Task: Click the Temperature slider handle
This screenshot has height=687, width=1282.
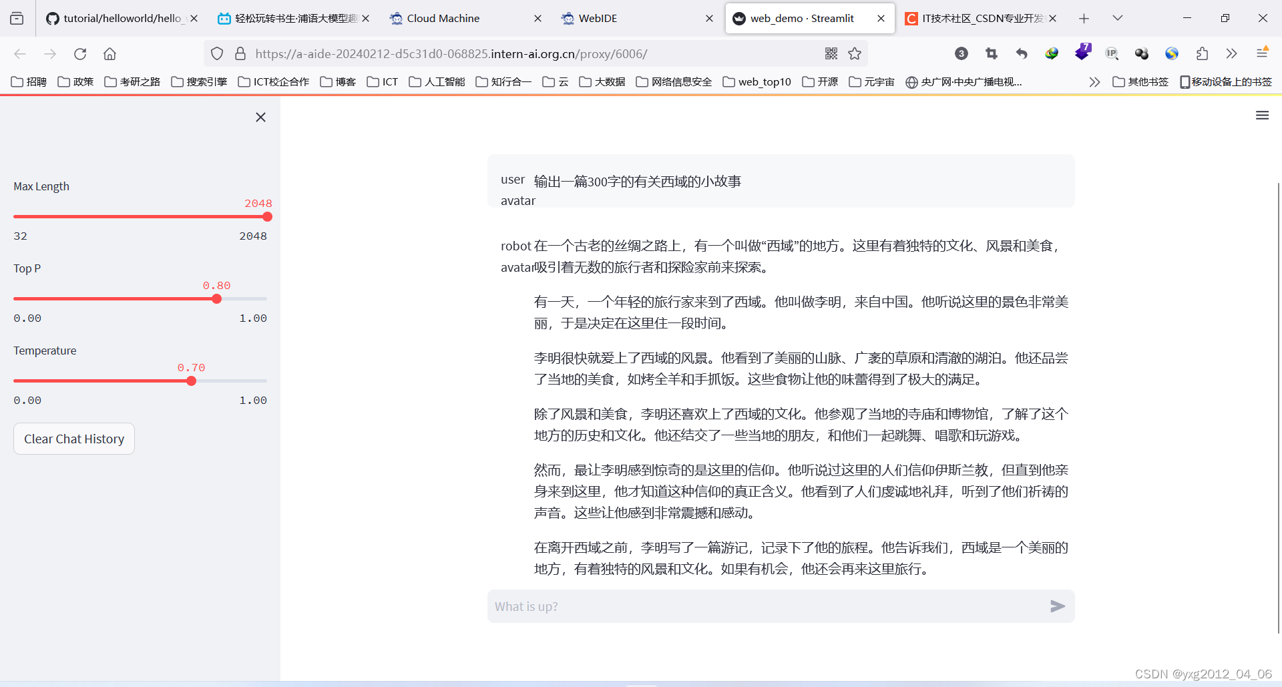Action: [192, 381]
